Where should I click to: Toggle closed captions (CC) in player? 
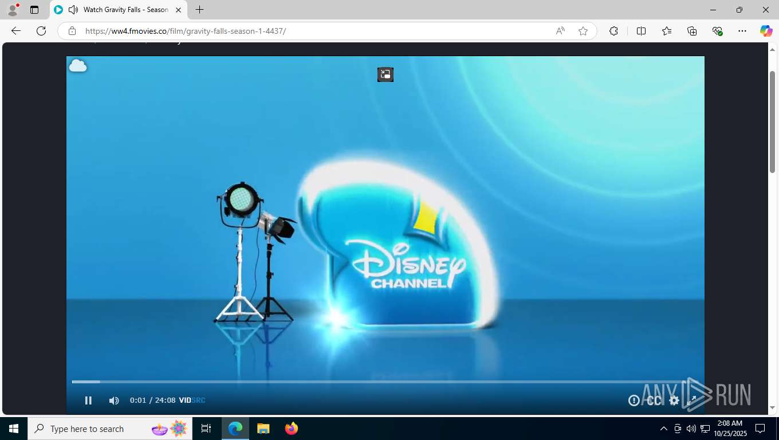point(654,400)
